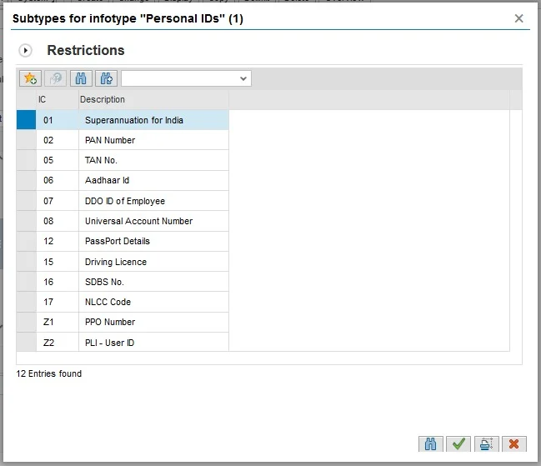Click the IC code 02 cell

tap(58, 140)
